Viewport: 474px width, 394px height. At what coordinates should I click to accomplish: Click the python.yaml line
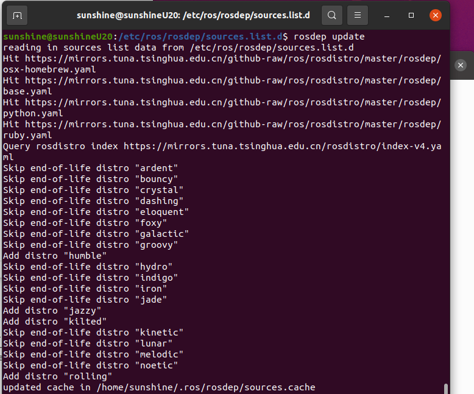coord(33,113)
